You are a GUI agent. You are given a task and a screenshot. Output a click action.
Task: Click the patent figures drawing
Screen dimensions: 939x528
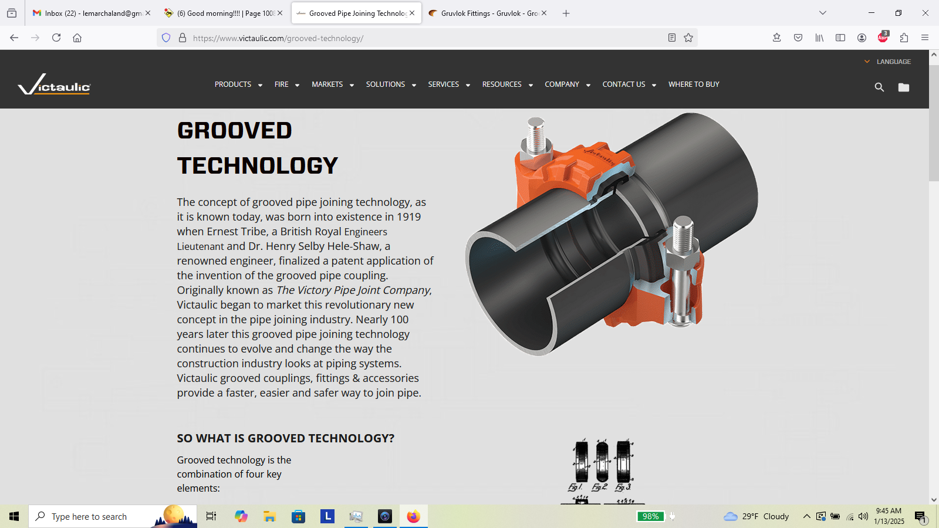point(602,471)
